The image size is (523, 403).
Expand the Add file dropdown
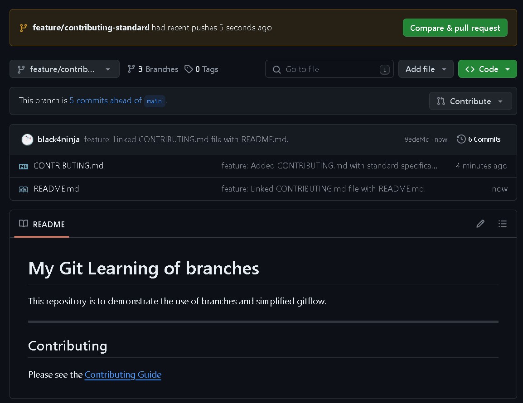(x=426, y=69)
